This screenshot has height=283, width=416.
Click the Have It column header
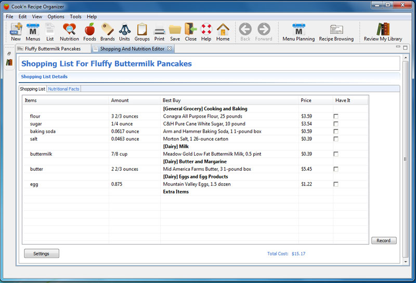point(350,100)
